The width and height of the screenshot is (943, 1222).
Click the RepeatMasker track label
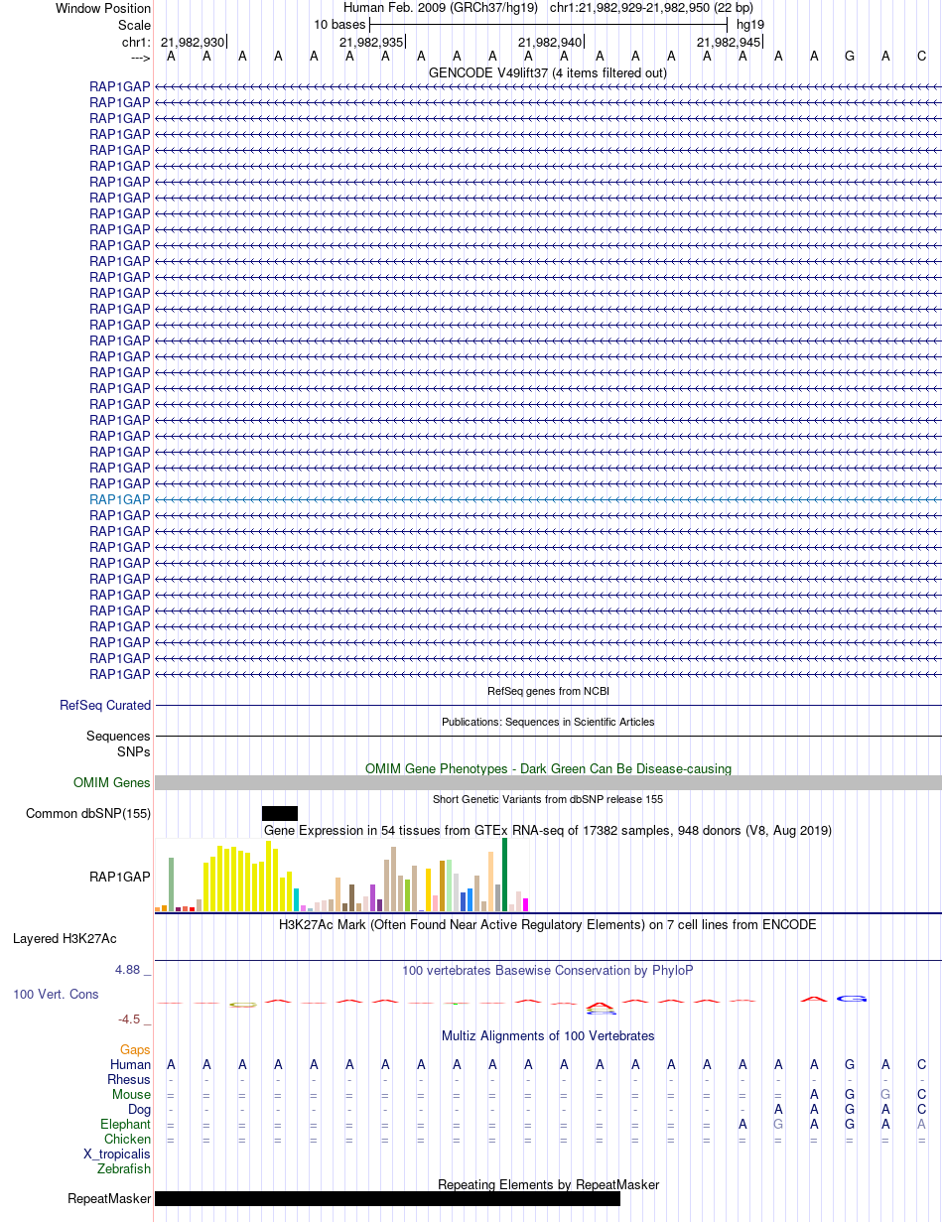point(109,1199)
